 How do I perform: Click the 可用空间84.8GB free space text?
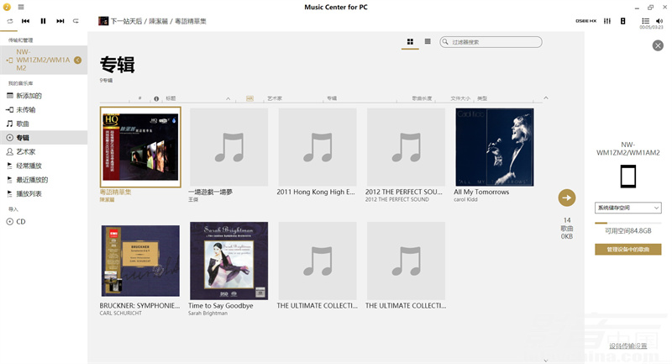point(627,230)
